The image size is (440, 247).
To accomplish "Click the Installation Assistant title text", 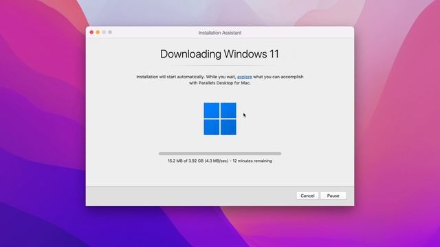I will point(220,33).
